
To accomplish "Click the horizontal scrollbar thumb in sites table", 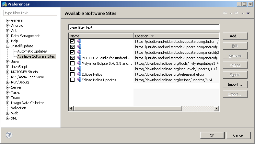I will coord(128,109).
